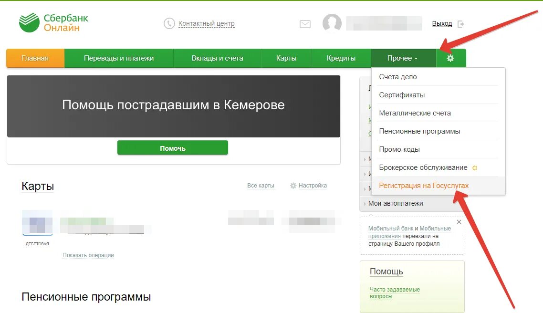Open the Мобильный банк link
The image size is (543, 313).
(x=391, y=229)
